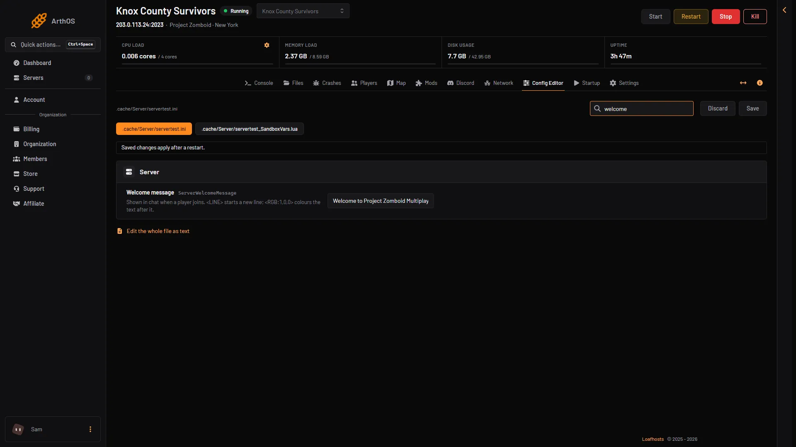The image size is (796, 447).
Task: Open Members in the sidebar
Action: (53, 159)
